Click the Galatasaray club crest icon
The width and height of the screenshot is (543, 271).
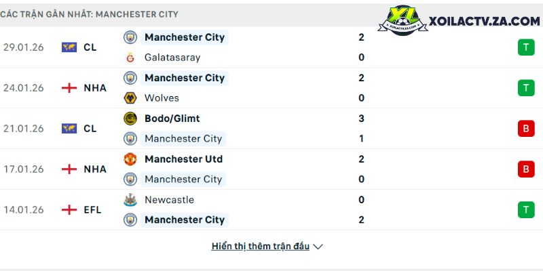click(130, 58)
